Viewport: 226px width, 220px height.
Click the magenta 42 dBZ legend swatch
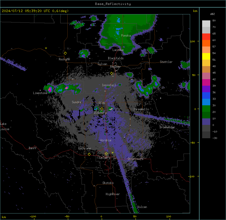(x=206, y=82)
